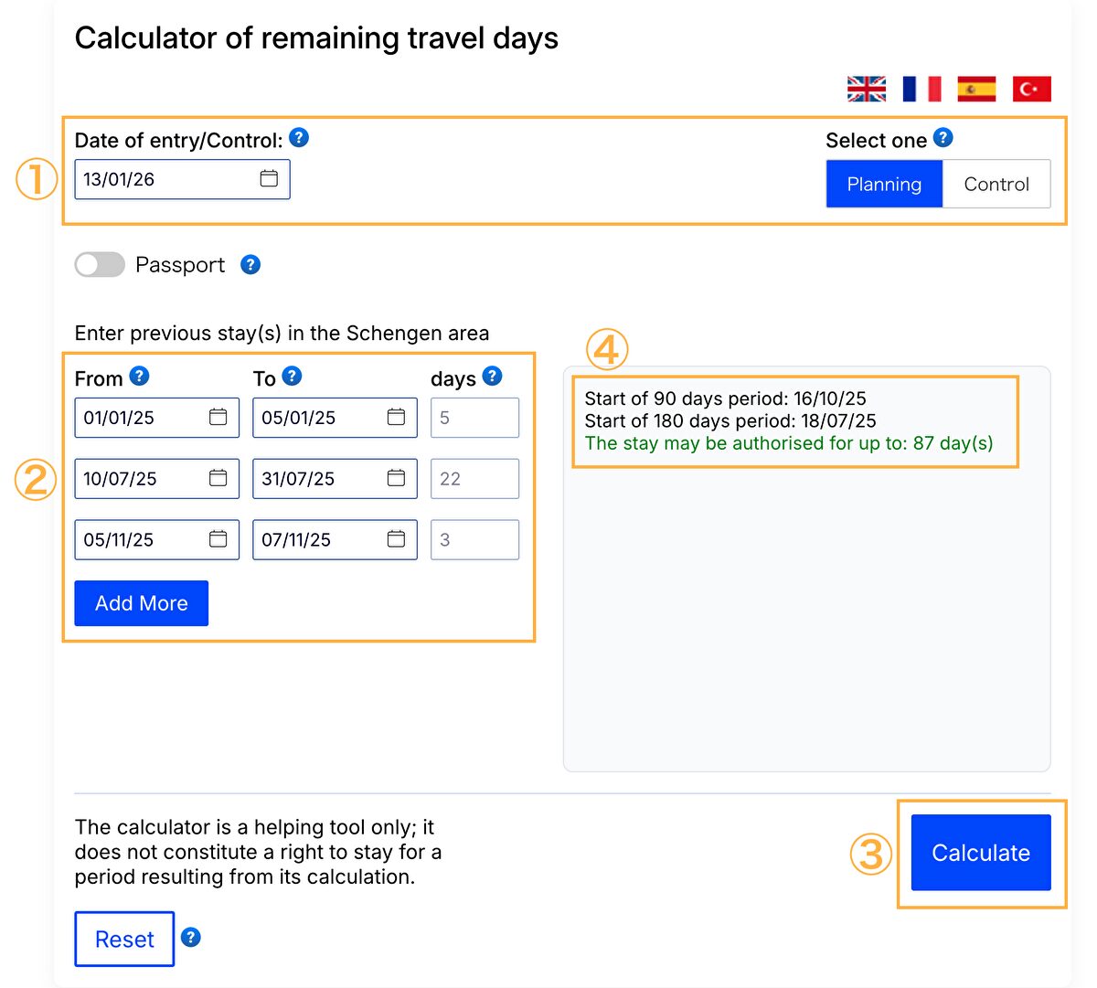Open calendar picker in the 31/07/25 To field
Image resolution: width=1097 pixels, height=988 pixels.
pyautogui.click(x=396, y=478)
